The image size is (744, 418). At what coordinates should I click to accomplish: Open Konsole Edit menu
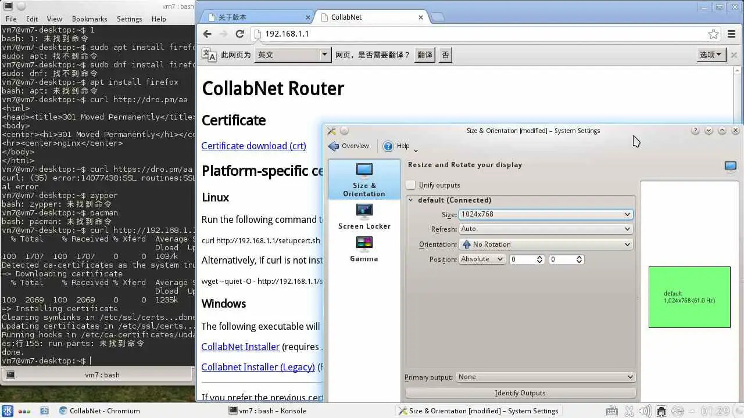pyautogui.click(x=32, y=19)
